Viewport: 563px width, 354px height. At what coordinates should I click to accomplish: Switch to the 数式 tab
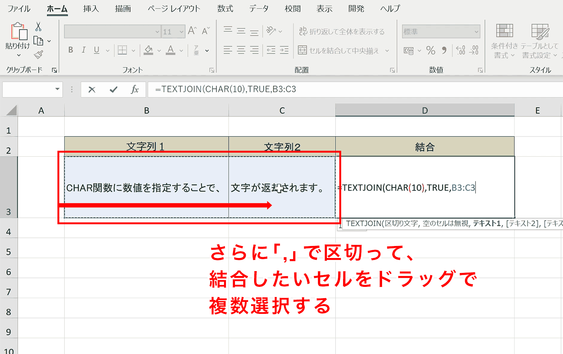225,9
